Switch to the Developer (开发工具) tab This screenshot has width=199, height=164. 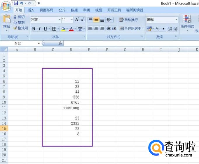(x=114, y=10)
